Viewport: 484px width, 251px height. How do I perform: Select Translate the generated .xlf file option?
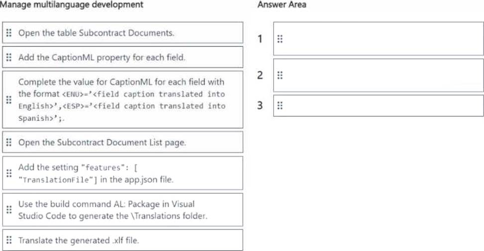[x=122, y=240]
